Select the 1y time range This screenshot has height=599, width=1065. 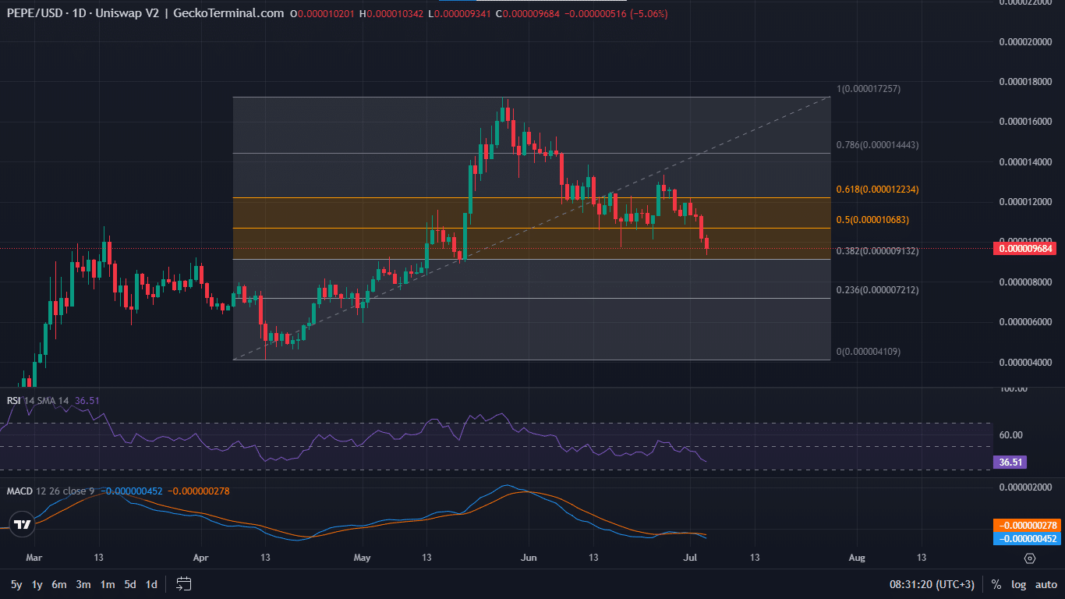pyautogui.click(x=37, y=584)
